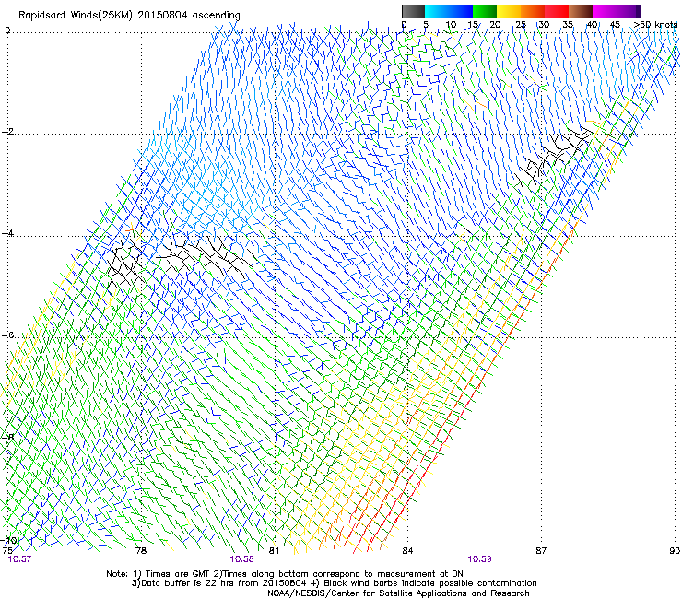Image resolution: width=682 pixels, height=599 pixels.
Task: Click the '-8' latitude axis label
Action: pos(7,437)
